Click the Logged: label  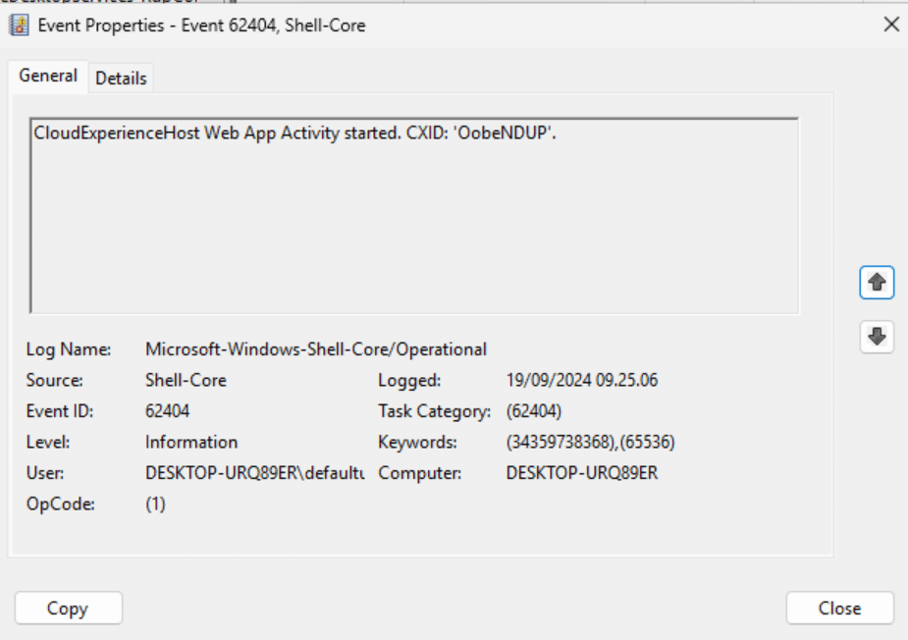click(409, 380)
